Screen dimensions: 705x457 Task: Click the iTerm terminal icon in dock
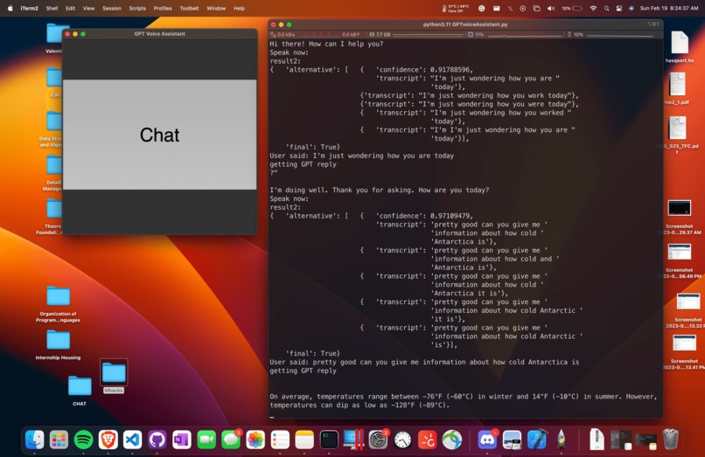click(329, 440)
